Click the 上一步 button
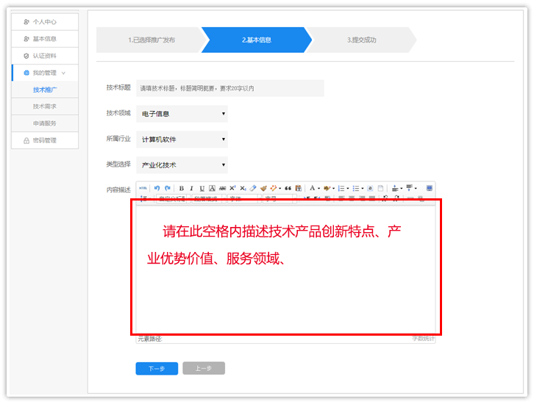This screenshot has width=534, height=404. pyautogui.click(x=204, y=368)
